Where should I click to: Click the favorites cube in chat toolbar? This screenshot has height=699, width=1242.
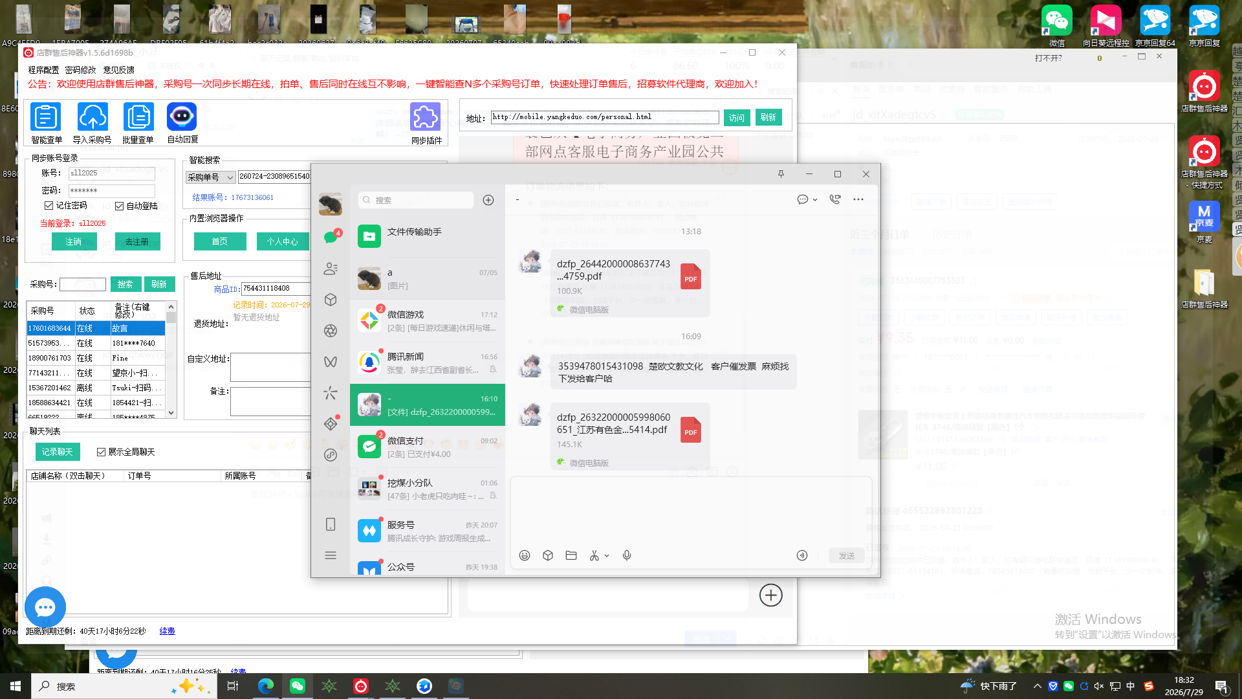548,555
